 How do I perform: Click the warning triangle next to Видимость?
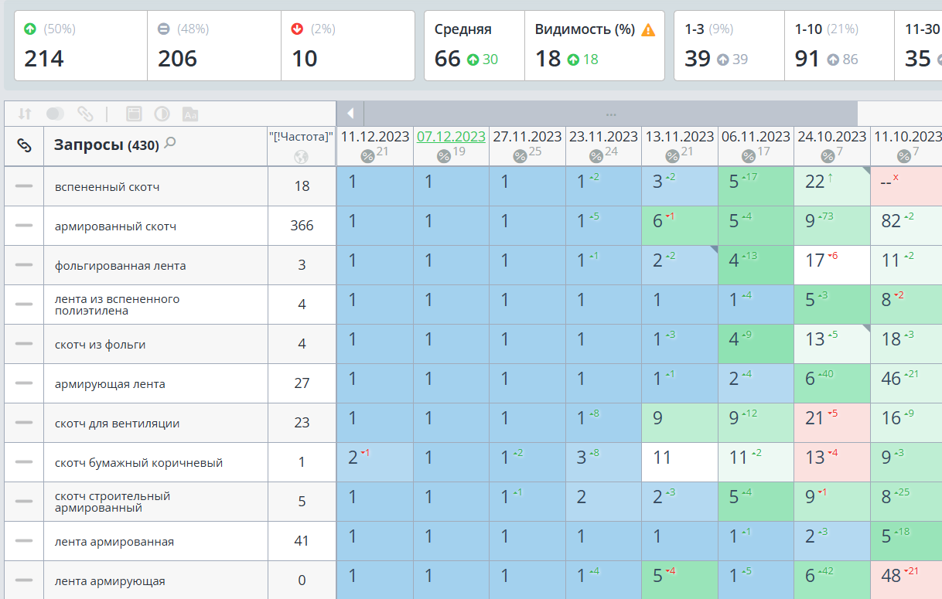click(x=648, y=30)
